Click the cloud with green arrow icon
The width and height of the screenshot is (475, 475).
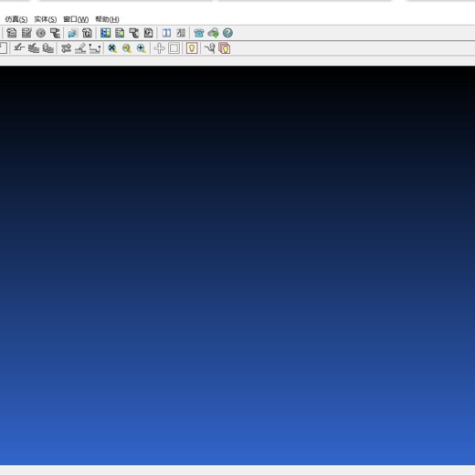(213, 33)
